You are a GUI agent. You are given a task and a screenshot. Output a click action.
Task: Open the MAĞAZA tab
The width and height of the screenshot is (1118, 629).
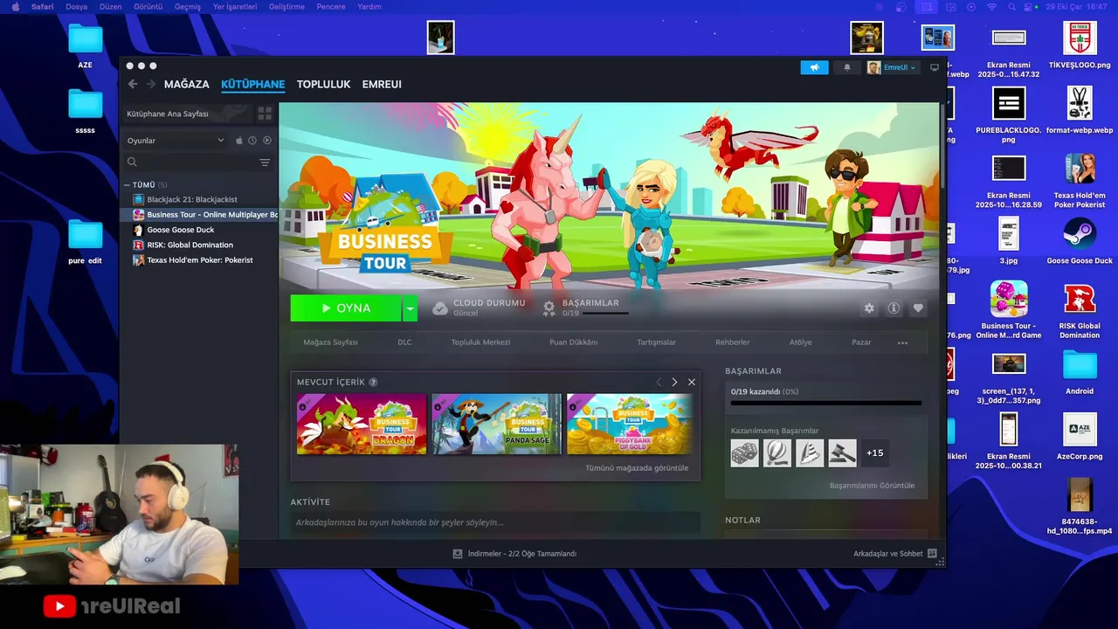[x=187, y=85]
